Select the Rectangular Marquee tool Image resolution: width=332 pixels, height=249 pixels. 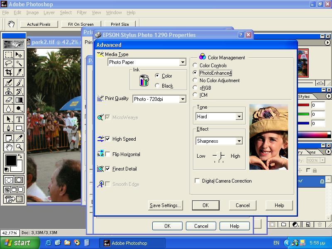point(9,55)
